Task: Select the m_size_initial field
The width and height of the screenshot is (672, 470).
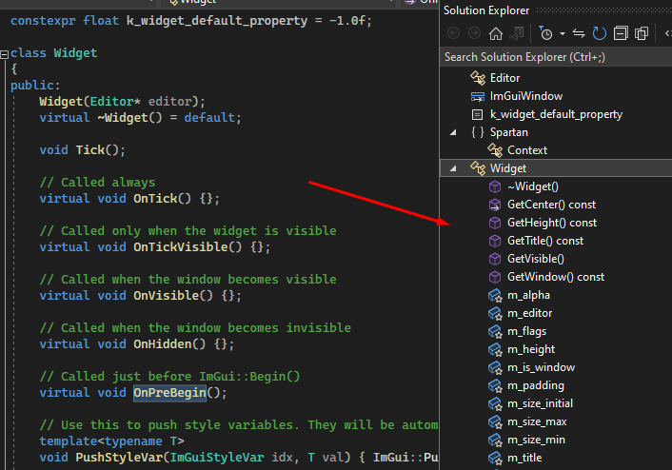Action: [x=540, y=403]
